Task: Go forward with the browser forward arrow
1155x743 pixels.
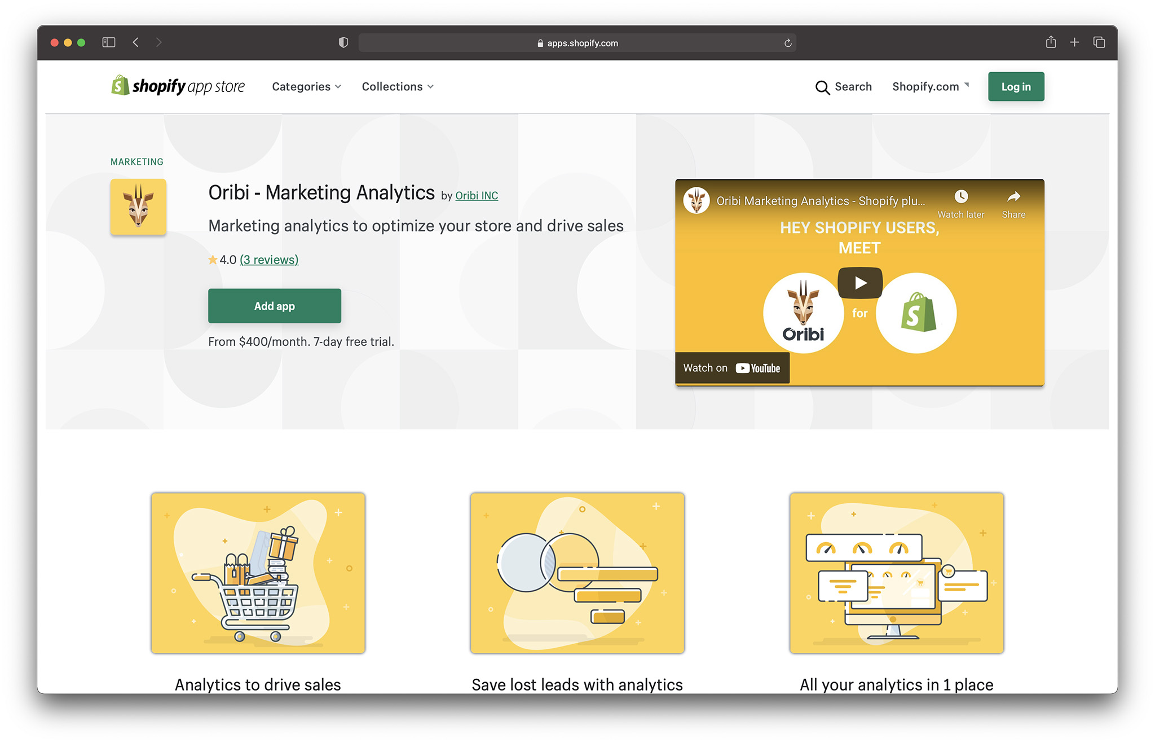Action: 158,42
